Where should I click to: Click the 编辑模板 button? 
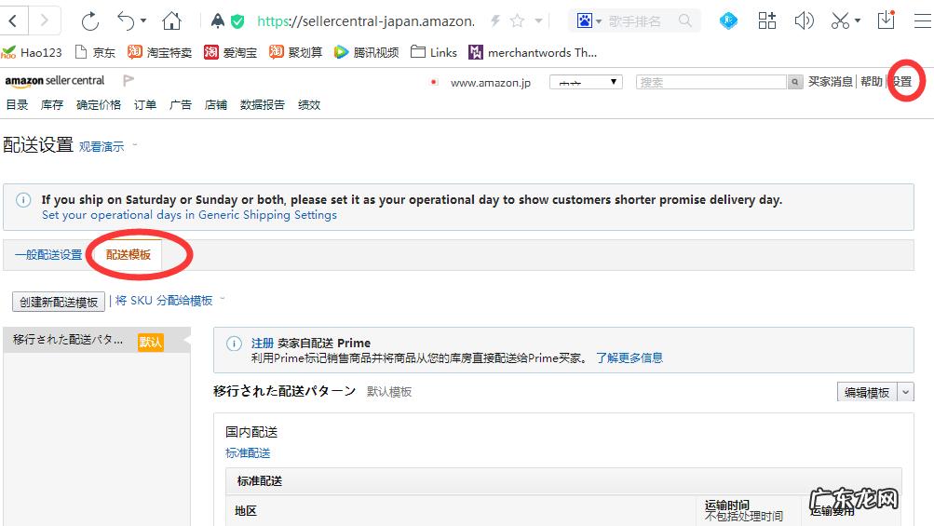[867, 392]
